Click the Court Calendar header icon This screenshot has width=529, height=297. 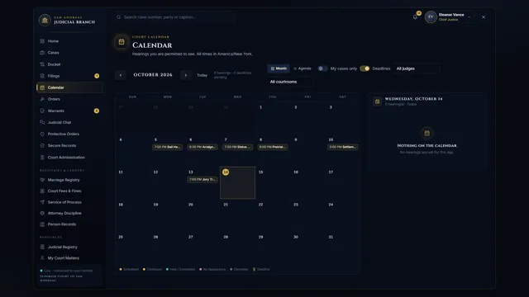click(x=122, y=42)
